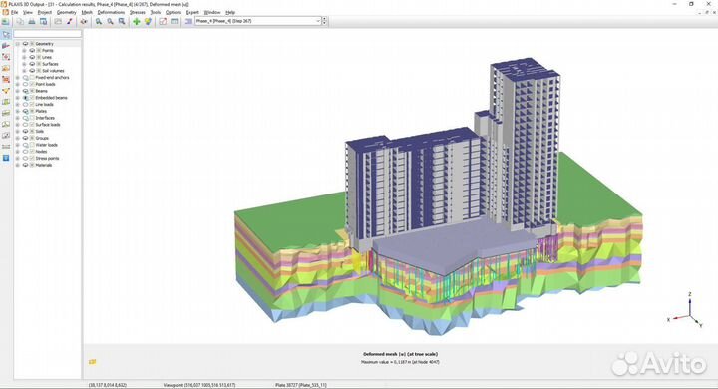Image resolution: width=718 pixels, height=389 pixels.
Task: Select the Surfaces tree item label
Action: coord(50,64)
